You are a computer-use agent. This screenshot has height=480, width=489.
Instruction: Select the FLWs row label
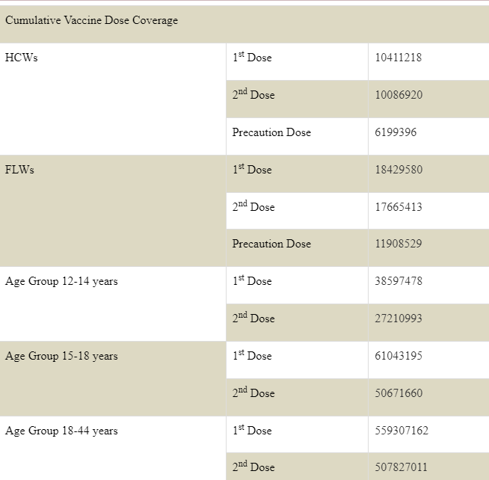pyautogui.click(x=20, y=170)
